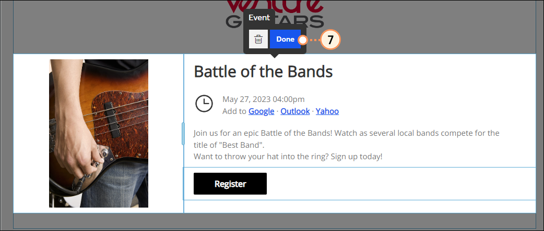The width and height of the screenshot is (544, 231).
Task: Click the Venture Guitars logo
Action: (275, 14)
